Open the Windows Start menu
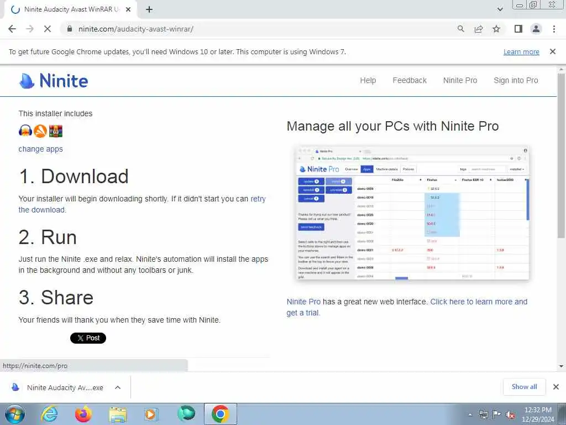 (14, 414)
